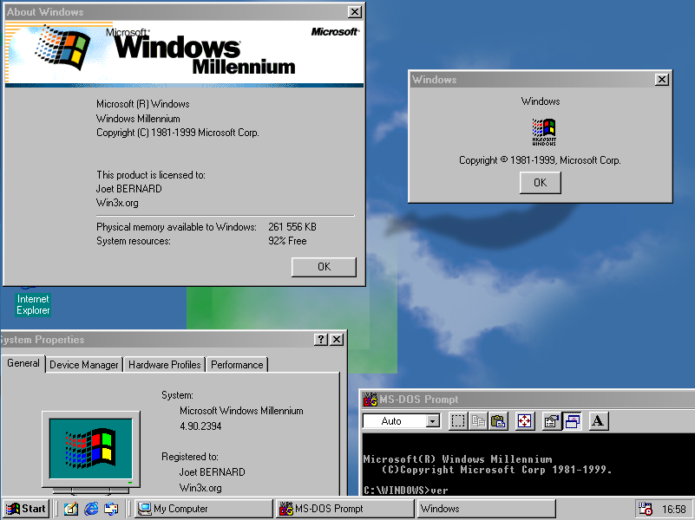Activate My Computer from the taskbar
Image resolution: width=695 pixels, height=520 pixels.
(202, 509)
